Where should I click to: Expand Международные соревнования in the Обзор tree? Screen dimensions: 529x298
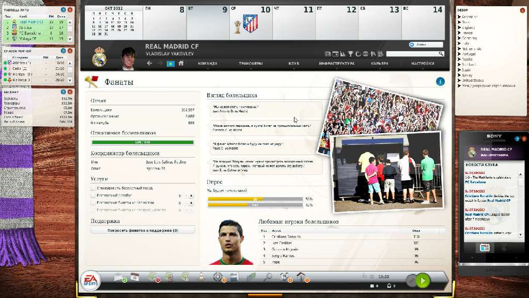coord(459,86)
